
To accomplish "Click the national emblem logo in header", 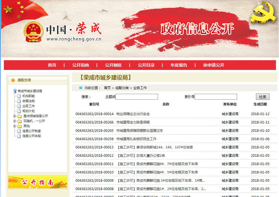I will [33, 31].
